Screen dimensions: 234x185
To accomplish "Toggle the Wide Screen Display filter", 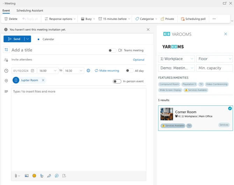I will 170,90.
